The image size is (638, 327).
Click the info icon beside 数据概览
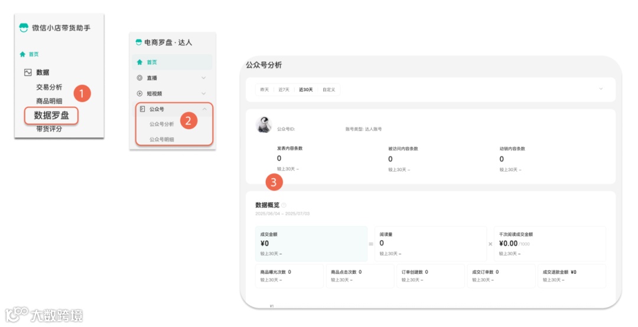coord(284,205)
